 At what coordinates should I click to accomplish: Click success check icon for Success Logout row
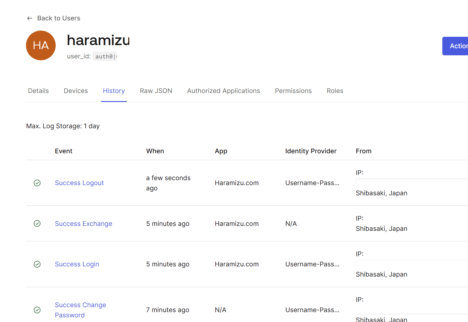point(37,183)
